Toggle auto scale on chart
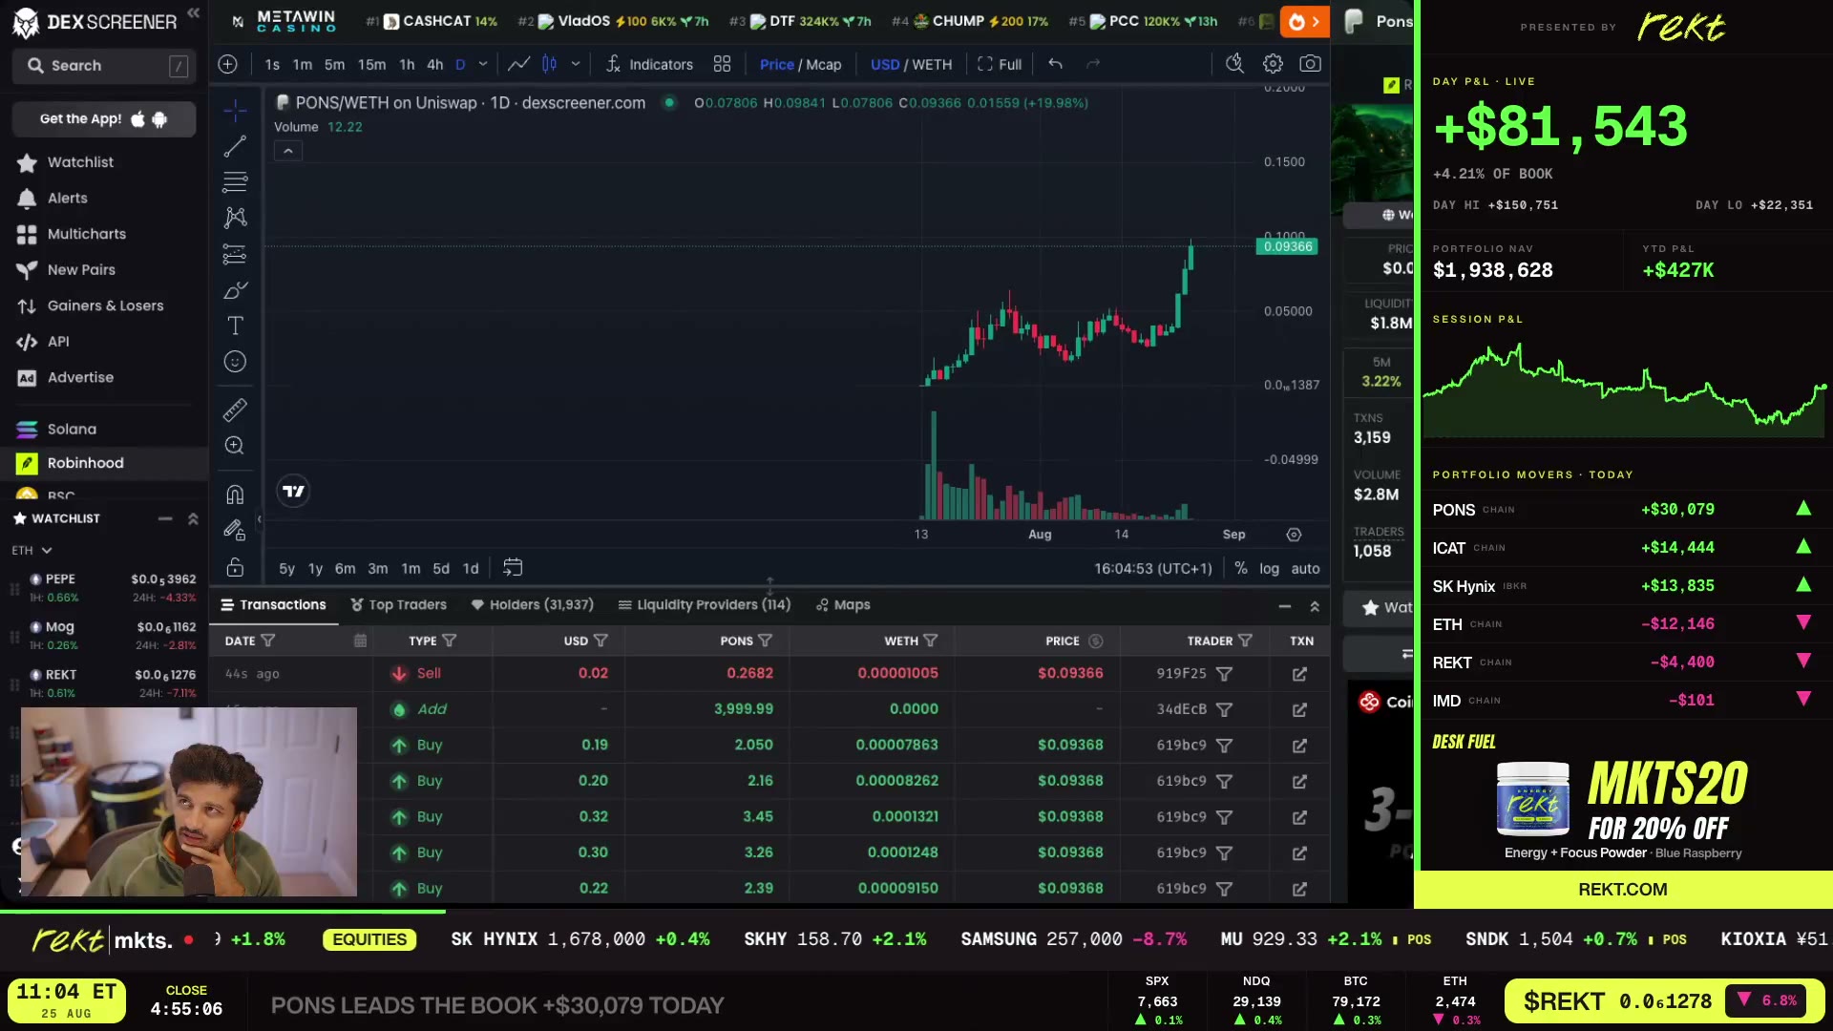 click(x=1305, y=568)
